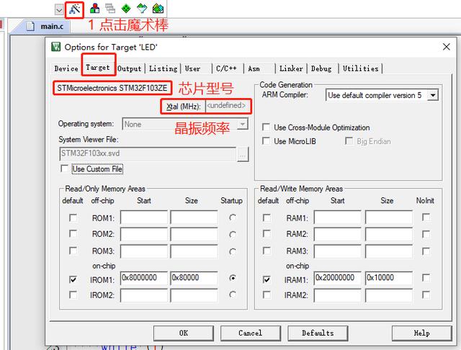Click the main.c editor tab

click(x=45, y=27)
